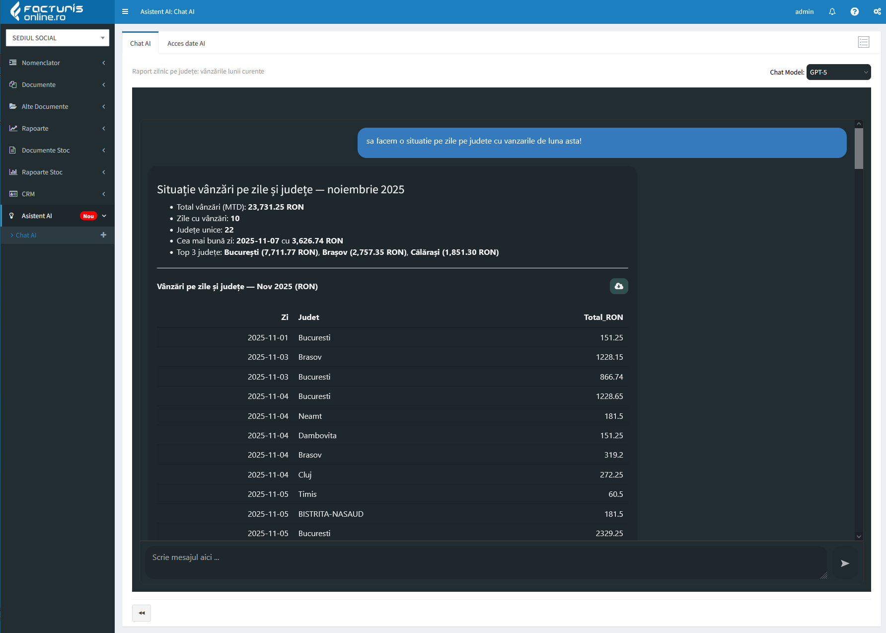Download the sales table via cloud icon
The image size is (886, 633).
618,286
